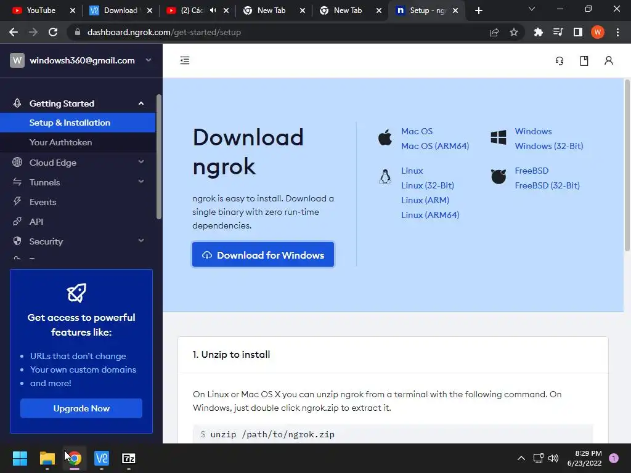
Task: Click the API plug icon
Action: pyautogui.click(x=17, y=221)
